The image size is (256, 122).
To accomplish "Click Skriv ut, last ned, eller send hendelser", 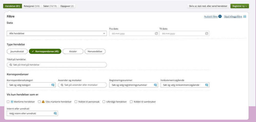I will pos(208,6).
